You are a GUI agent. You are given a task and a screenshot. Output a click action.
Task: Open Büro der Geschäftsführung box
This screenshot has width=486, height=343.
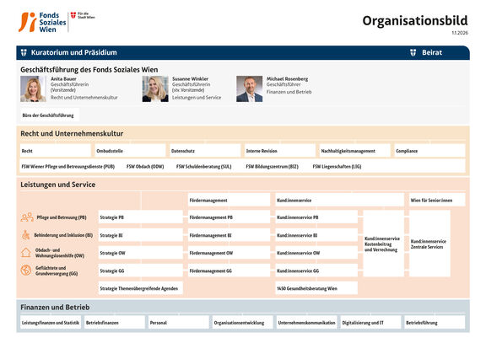coord(50,115)
